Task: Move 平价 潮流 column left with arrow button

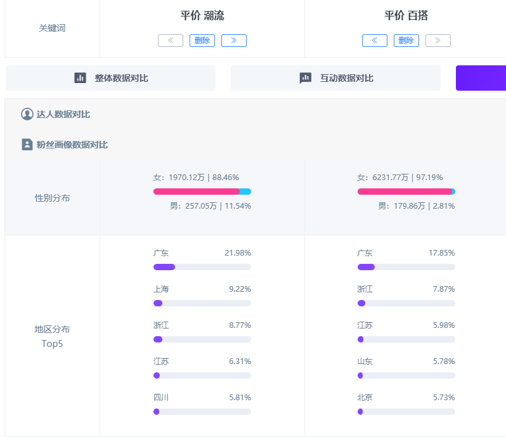Action: [171, 41]
